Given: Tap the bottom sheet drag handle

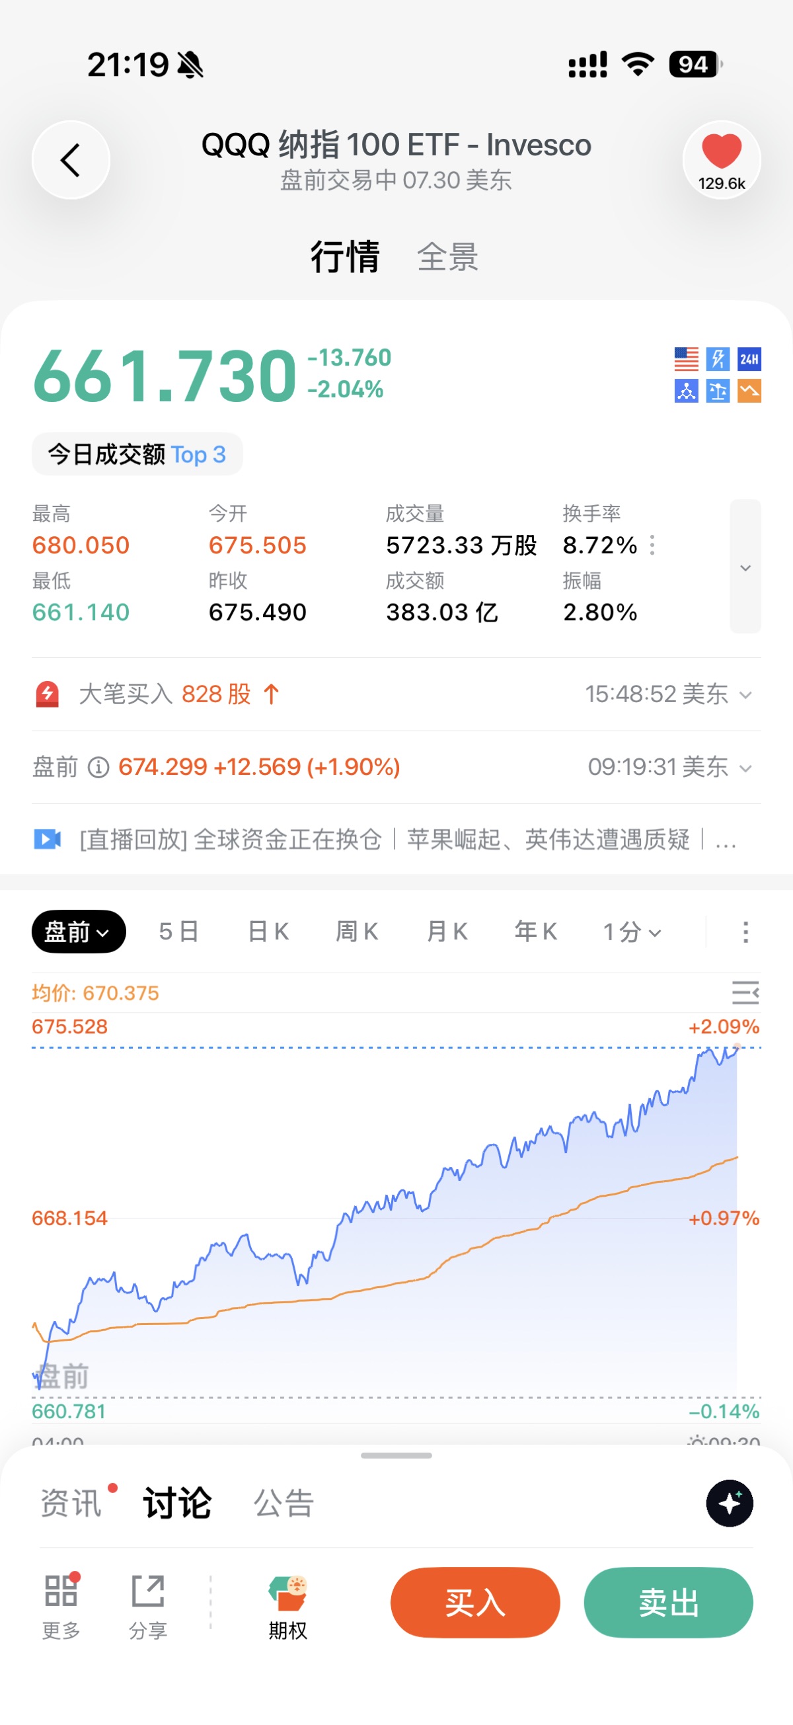Looking at the screenshot, I should pos(396,1455).
